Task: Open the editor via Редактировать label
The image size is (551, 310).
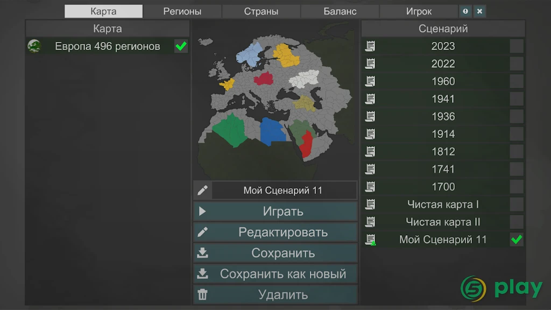Action: pyautogui.click(x=283, y=232)
